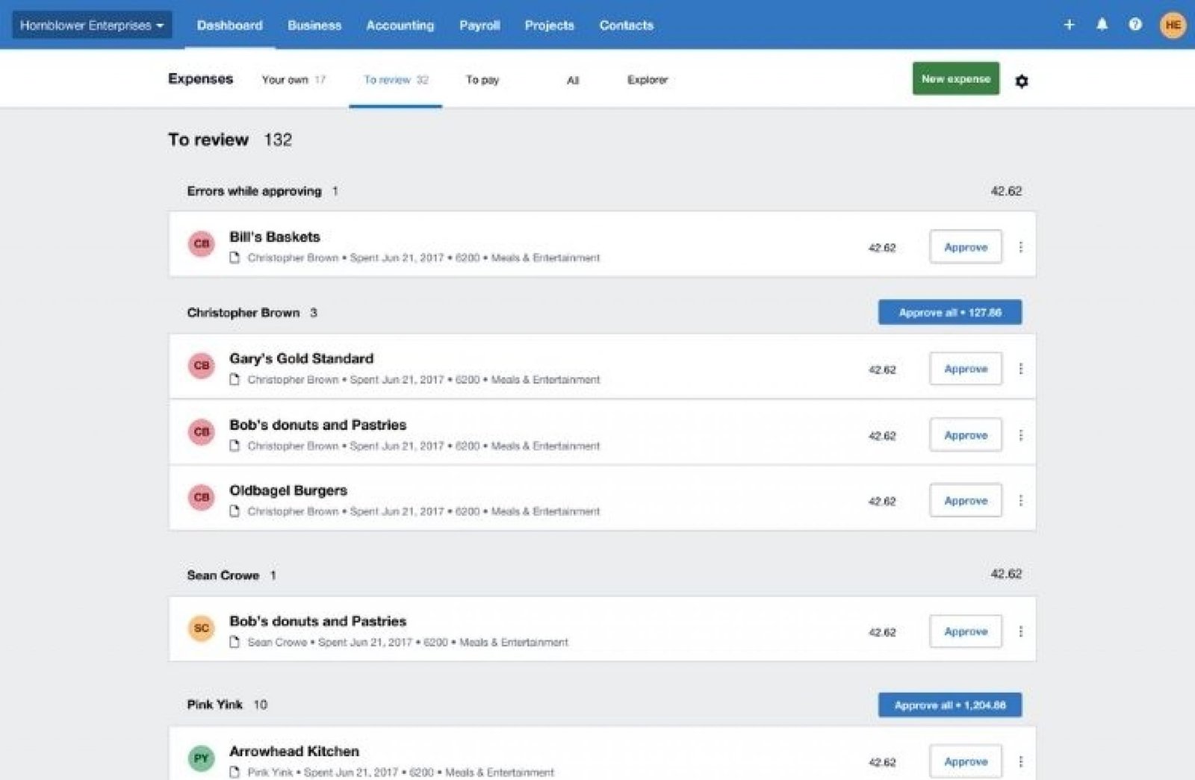Open more options for Arrowhead Kitchen
Viewport: 1195px width, 780px height.
[x=1020, y=761]
